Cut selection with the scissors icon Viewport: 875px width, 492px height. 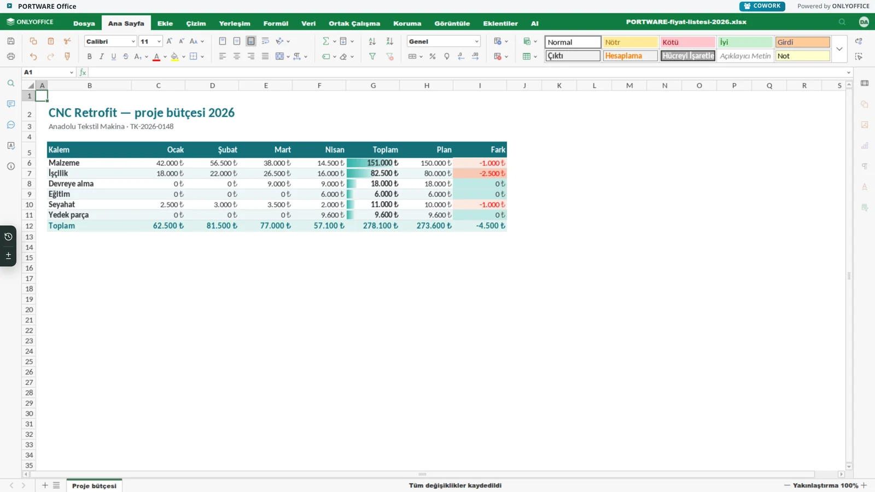coord(67,41)
